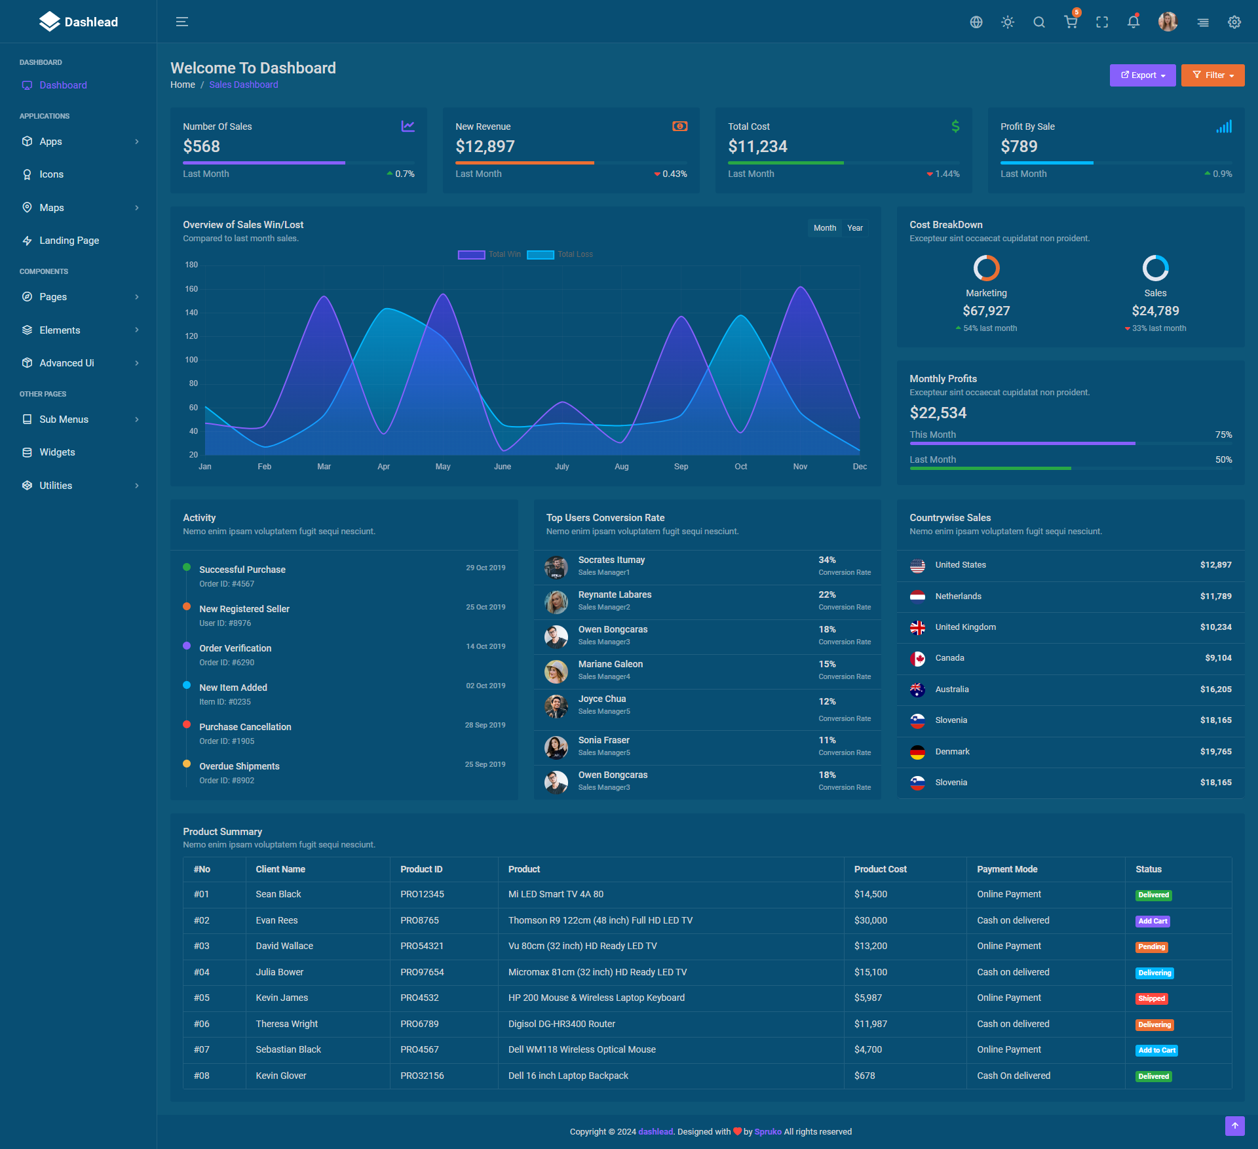1258x1149 pixels.
Task: Open Widgets in the sidebar
Action: (x=57, y=452)
